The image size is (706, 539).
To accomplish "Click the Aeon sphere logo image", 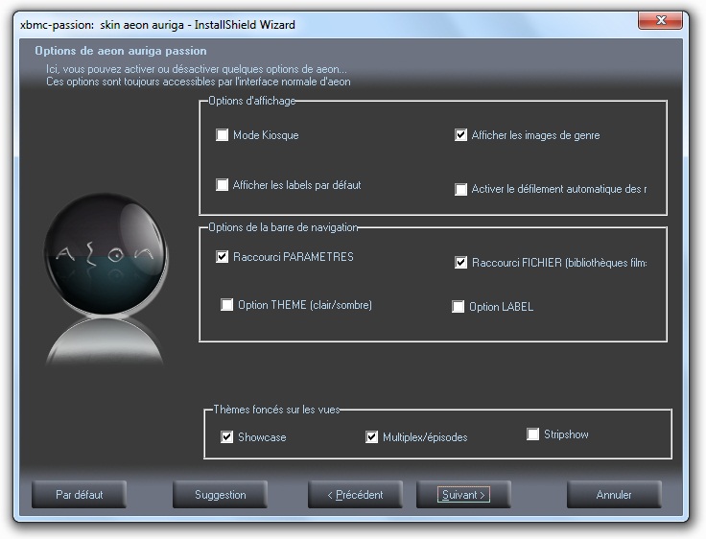I will click(105, 254).
